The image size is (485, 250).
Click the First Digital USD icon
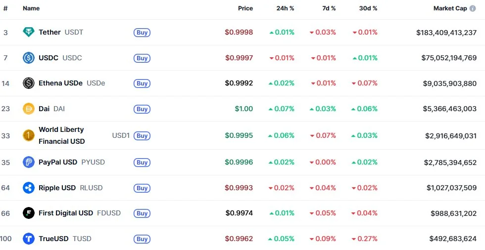[x=29, y=213]
